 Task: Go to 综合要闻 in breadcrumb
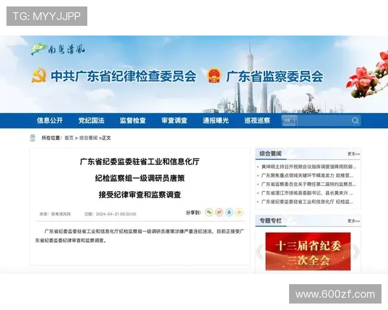tap(89, 138)
